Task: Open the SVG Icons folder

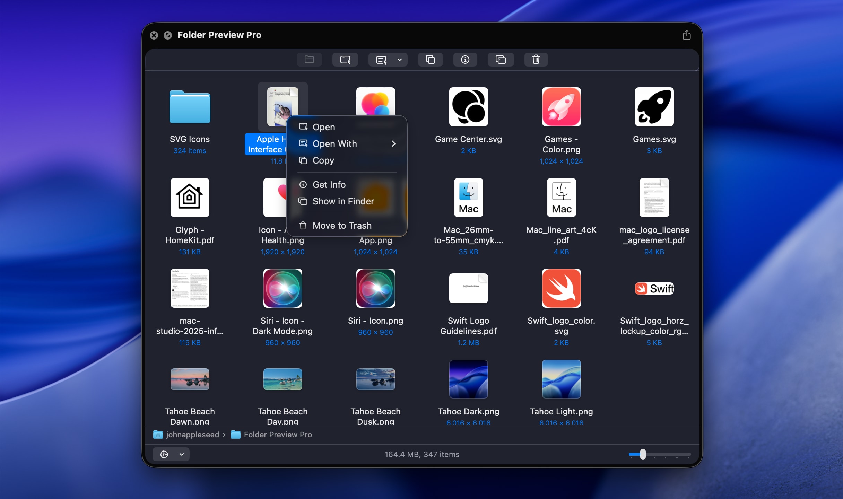Action: coord(190,107)
